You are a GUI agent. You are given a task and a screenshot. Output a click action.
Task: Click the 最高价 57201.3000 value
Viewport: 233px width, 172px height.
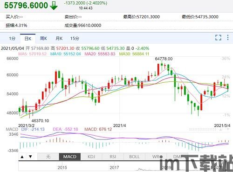click(x=142, y=17)
